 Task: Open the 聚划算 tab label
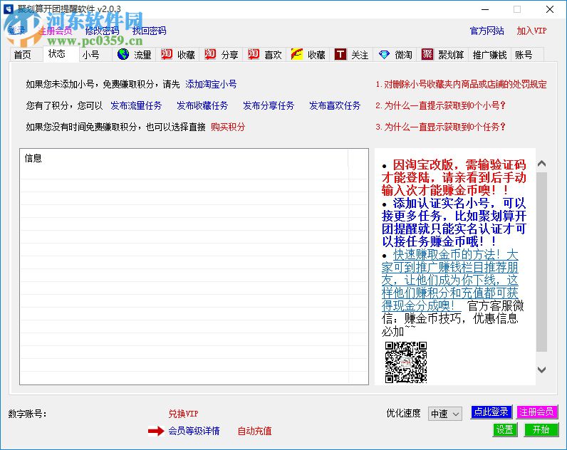pyautogui.click(x=451, y=55)
